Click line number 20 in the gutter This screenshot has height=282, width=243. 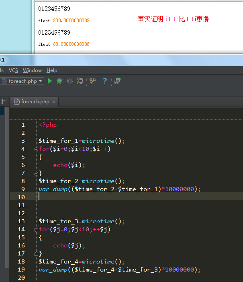(21, 278)
